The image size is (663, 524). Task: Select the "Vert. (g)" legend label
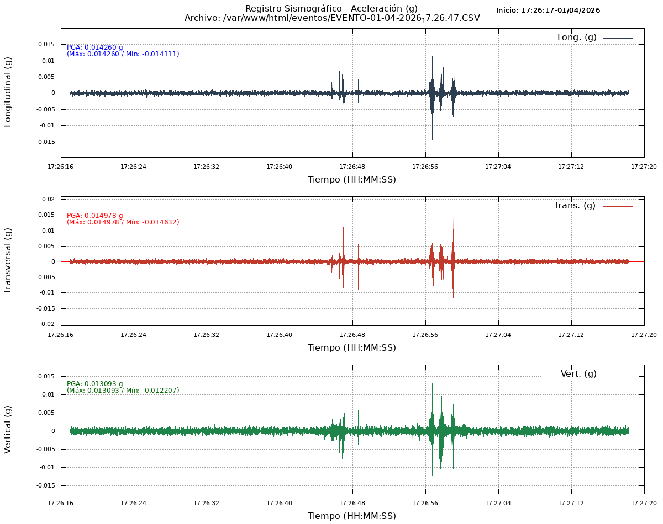578,374
